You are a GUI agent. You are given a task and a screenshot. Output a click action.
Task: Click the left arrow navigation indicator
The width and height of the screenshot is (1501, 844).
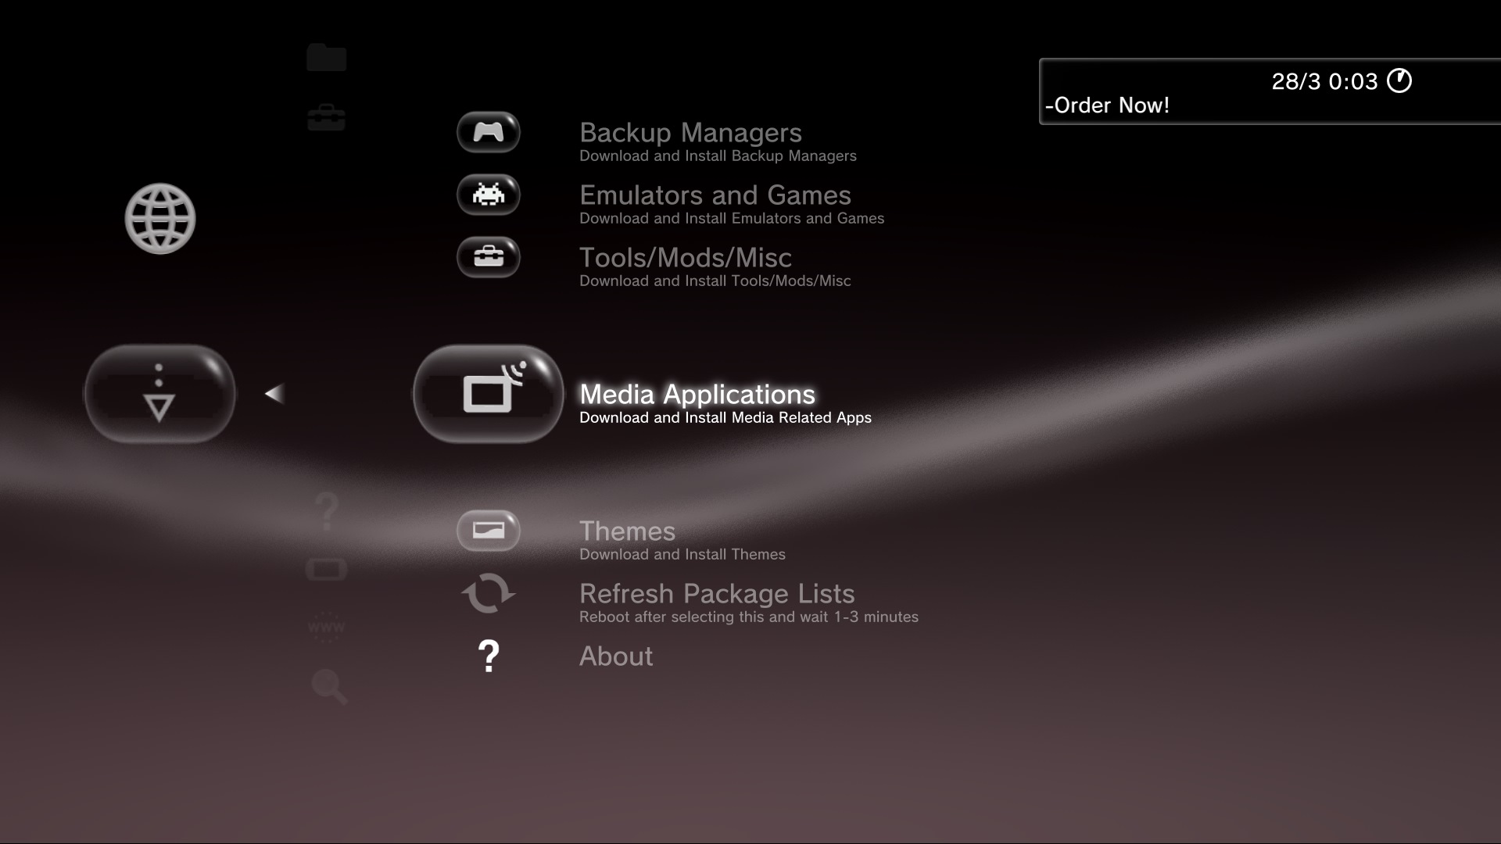point(274,394)
